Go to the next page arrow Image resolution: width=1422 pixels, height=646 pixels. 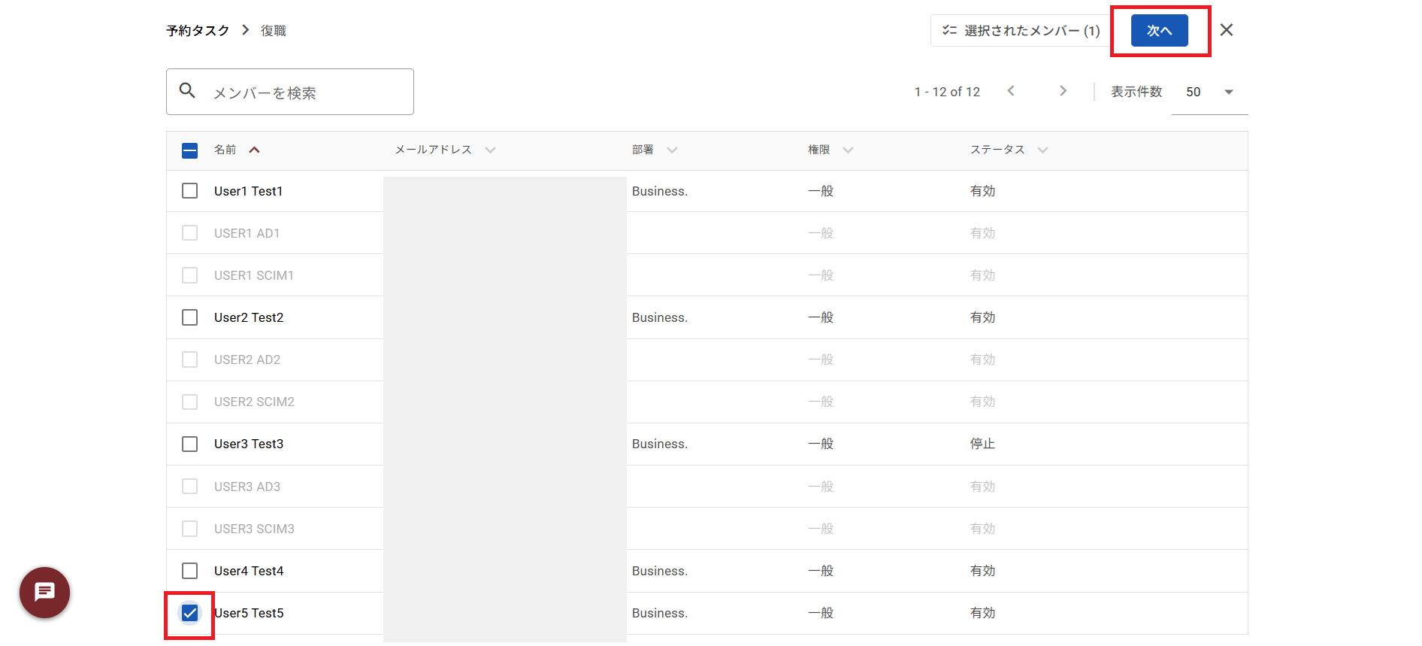pos(1063,91)
